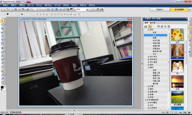
Task: Click the home icon in EasyPalette toolbar
Action: pos(146,27)
